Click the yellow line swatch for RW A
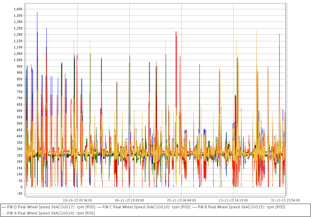 click(4, 213)
